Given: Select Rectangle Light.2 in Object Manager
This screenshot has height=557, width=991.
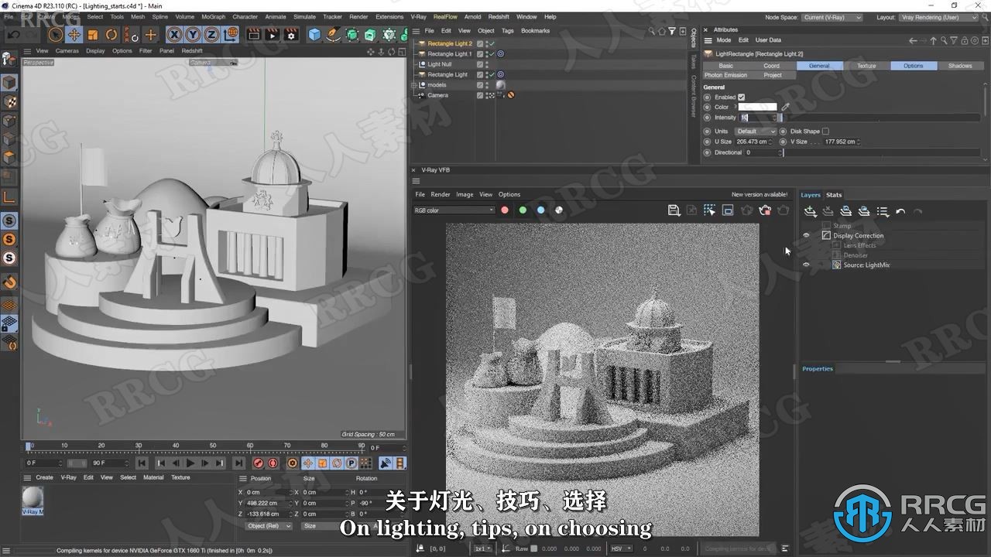Looking at the screenshot, I should (x=450, y=44).
